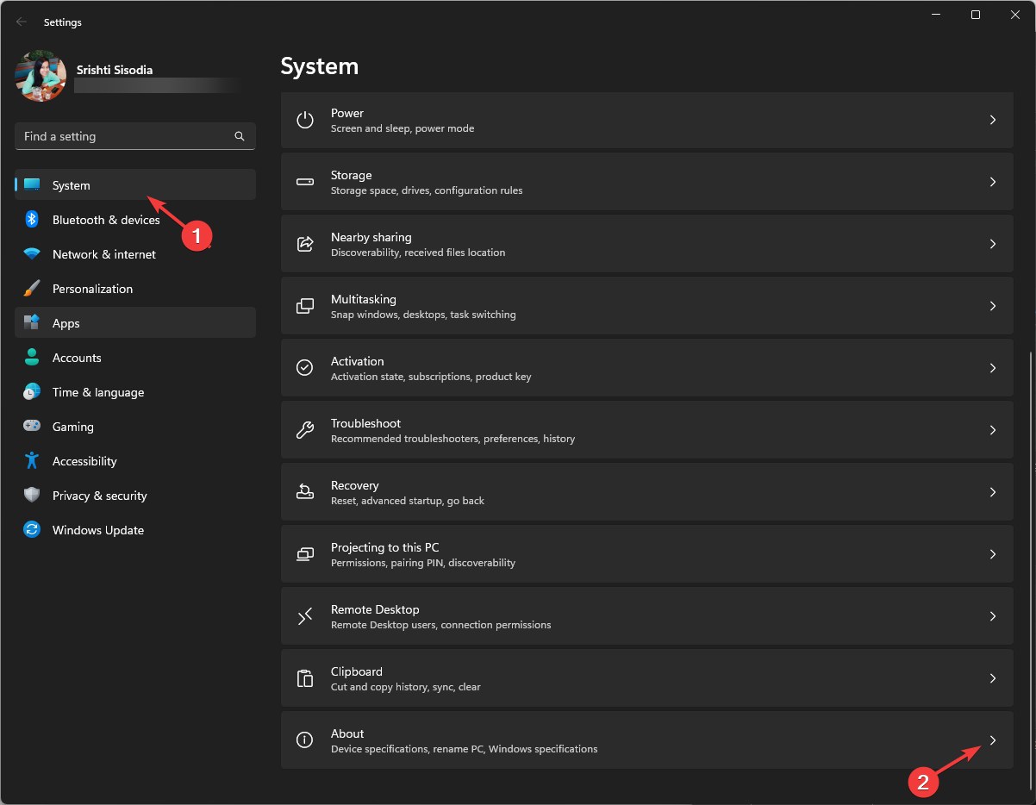Select Bluetooth & devices in sidebar

pos(106,220)
